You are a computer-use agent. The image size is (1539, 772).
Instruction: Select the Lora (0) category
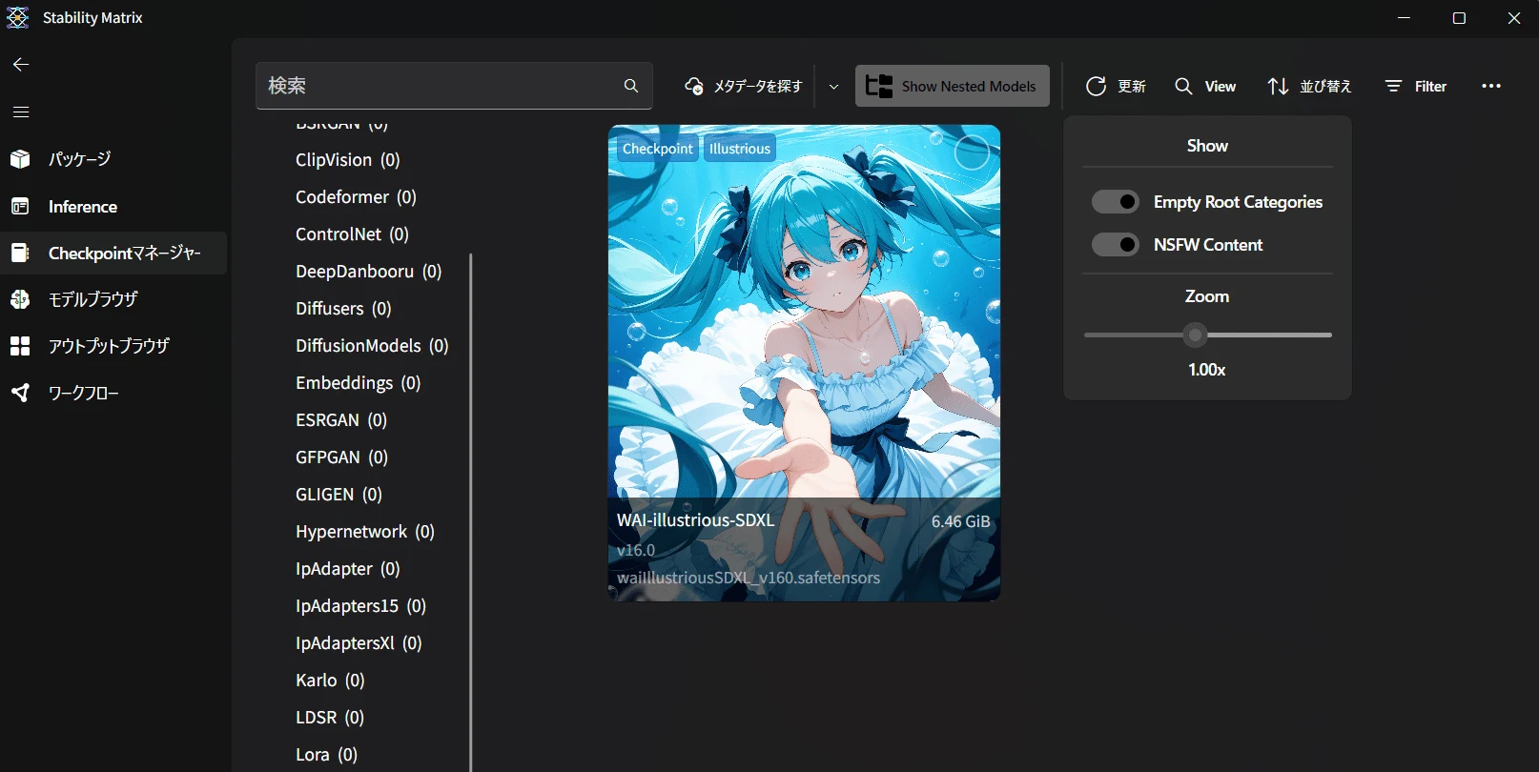click(x=326, y=754)
